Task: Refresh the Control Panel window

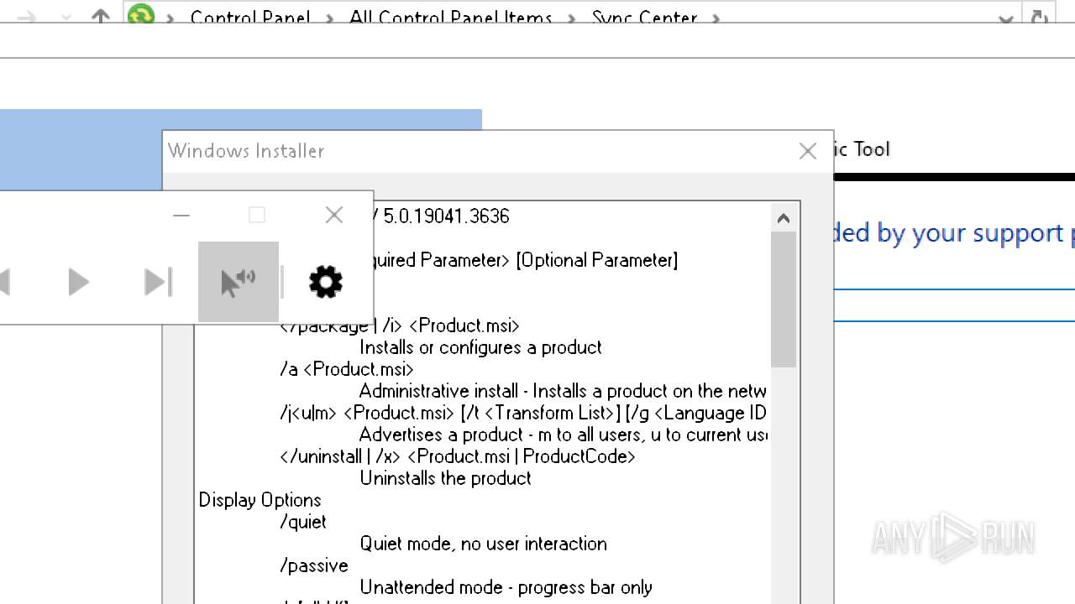Action: 1038,17
